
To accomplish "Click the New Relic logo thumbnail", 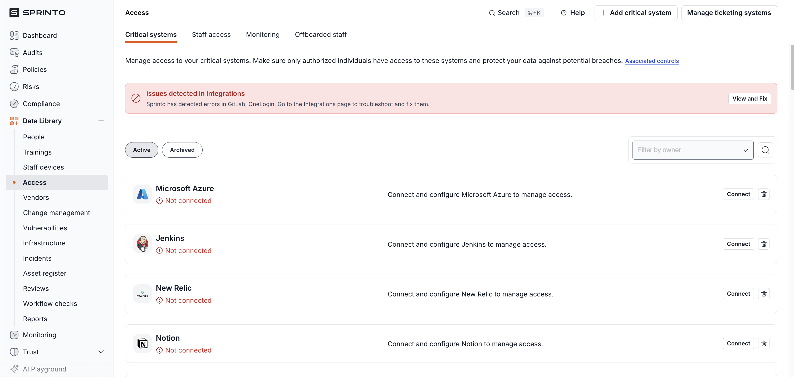I will pyautogui.click(x=143, y=294).
